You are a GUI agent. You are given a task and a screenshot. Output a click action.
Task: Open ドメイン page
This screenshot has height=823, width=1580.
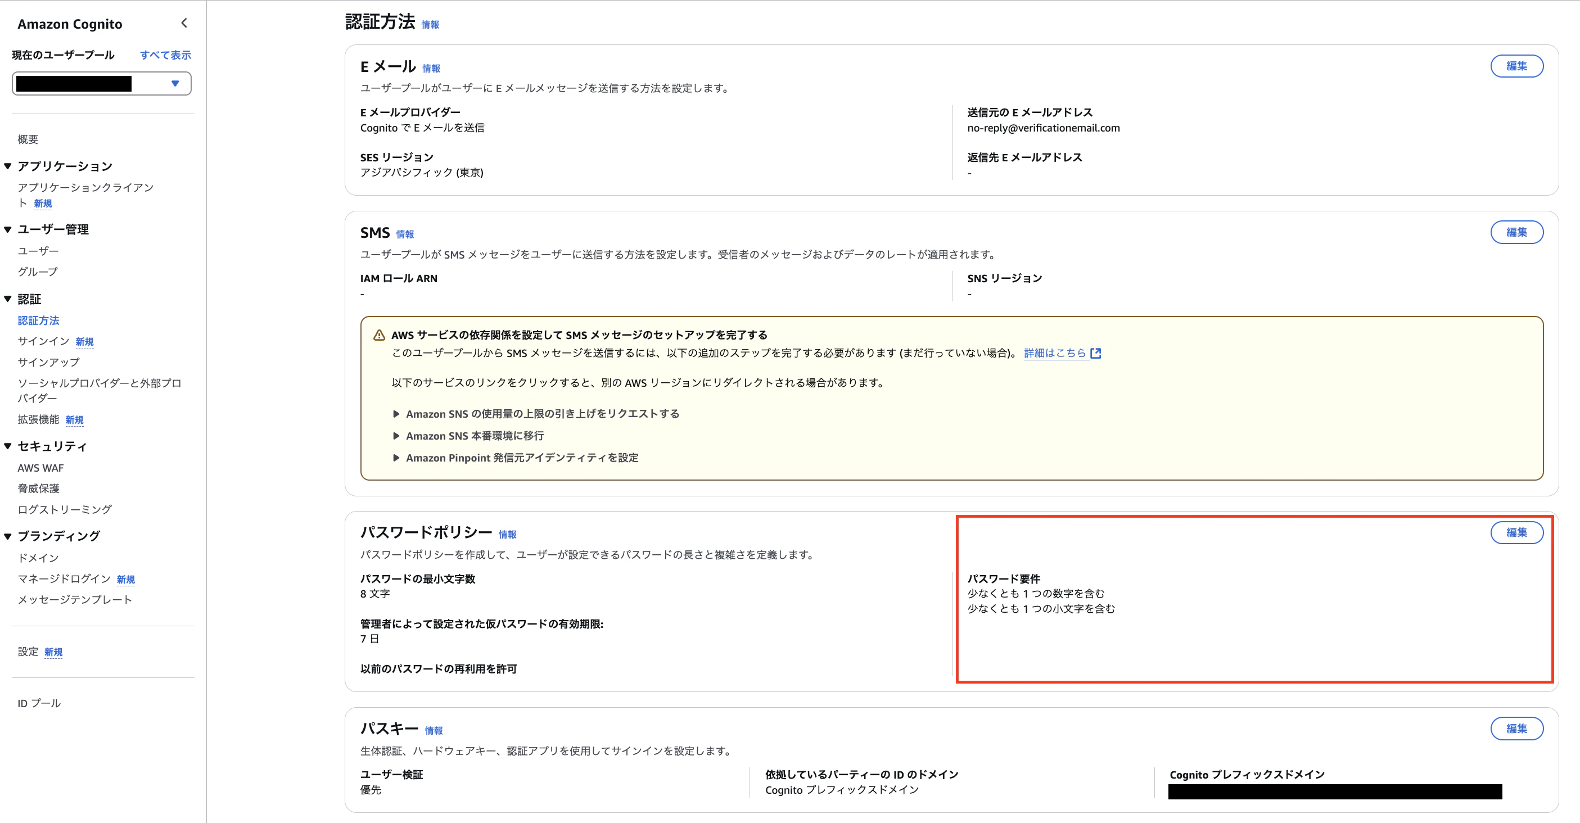pos(38,558)
